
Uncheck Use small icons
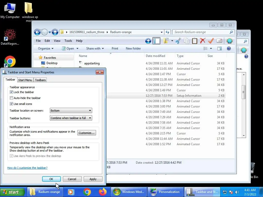point(11,104)
